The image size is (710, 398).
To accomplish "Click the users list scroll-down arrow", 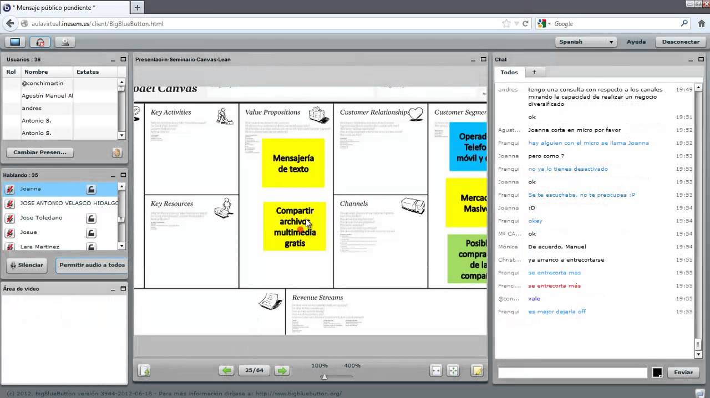I will tap(121, 135).
